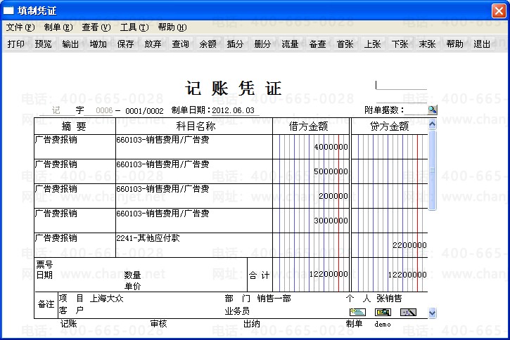The height and width of the screenshot is (340, 510).
Task: Click 保存 to save the voucher
Action: point(125,44)
